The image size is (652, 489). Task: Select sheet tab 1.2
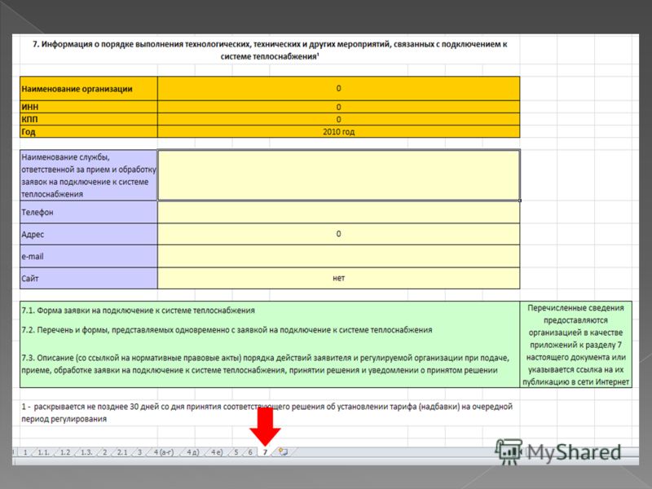pyautogui.click(x=65, y=452)
